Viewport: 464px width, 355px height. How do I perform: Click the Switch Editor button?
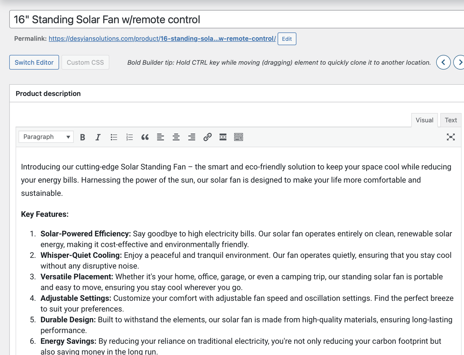[34, 62]
